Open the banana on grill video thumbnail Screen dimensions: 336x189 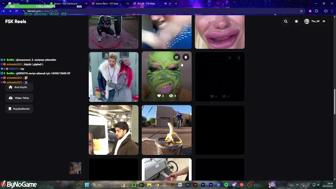click(167, 130)
